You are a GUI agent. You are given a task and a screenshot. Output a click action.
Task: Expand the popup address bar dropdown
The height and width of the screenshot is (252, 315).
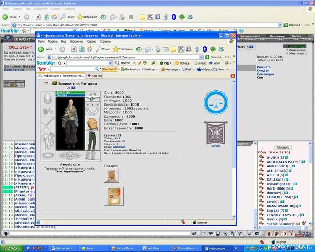(201, 57)
